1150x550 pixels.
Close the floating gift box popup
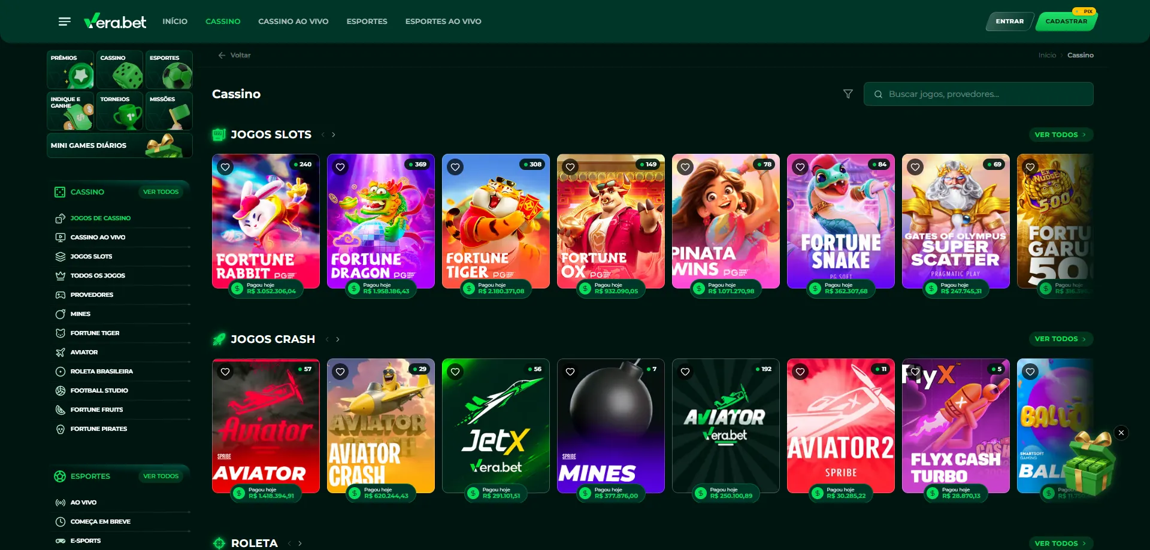coord(1121,433)
